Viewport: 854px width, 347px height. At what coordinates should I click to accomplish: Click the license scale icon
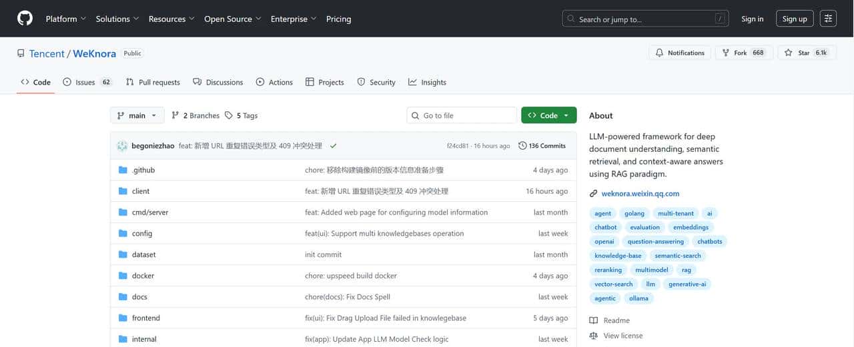coord(594,336)
